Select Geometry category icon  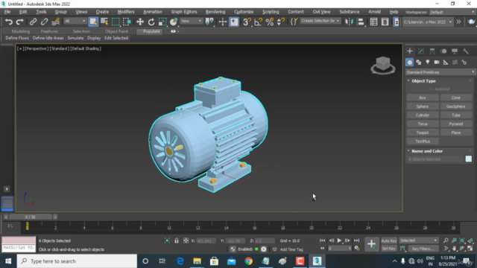410,63
